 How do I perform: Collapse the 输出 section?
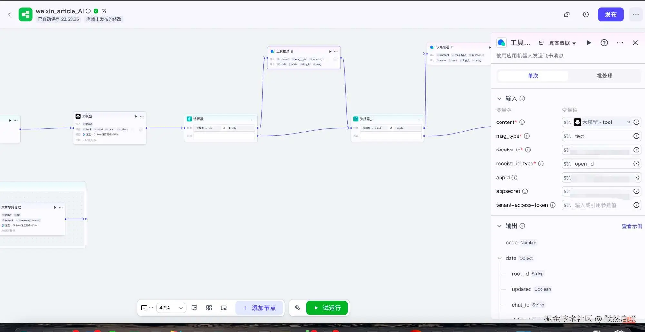[x=499, y=226]
